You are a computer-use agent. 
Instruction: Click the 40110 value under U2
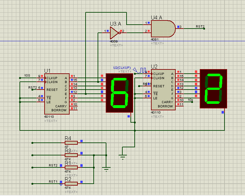click(x=156, y=113)
